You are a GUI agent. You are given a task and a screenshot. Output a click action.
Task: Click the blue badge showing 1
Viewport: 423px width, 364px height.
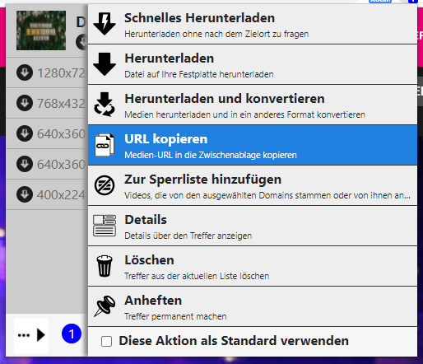[72, 334]
